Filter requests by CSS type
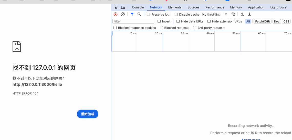This screenshot has width=292, height=140. pyautogui.click(x=286, y=21)
